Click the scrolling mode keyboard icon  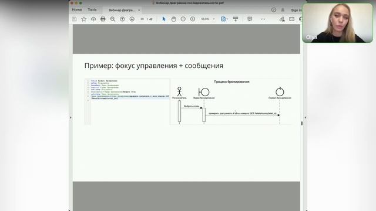coord(236,19)
